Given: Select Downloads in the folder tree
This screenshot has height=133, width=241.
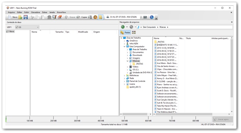Looking at the screenshot, I should click(x=137, y=55).
